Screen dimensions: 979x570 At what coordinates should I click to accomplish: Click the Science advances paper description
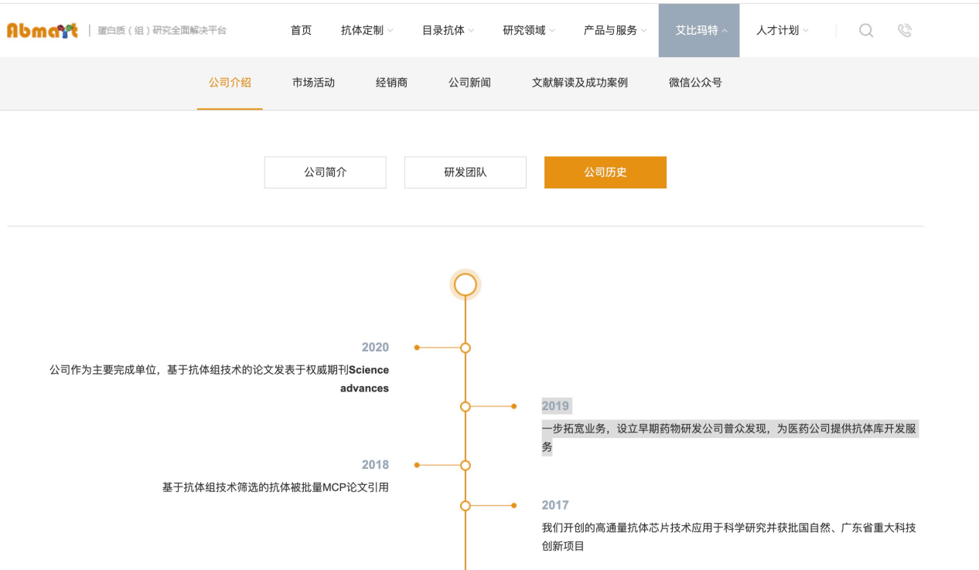coord(220,379)
